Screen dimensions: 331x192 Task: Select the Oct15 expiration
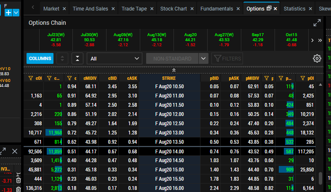pos(291,40)
